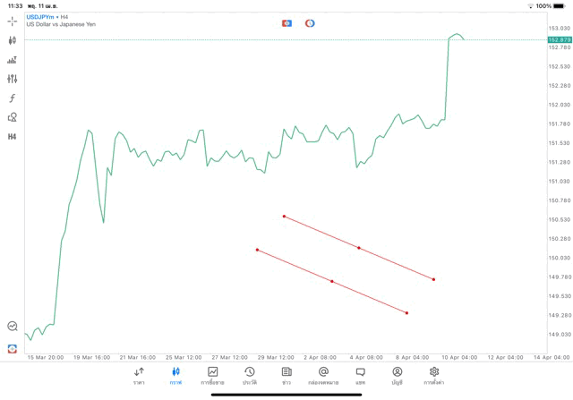
Task: Open the ประวัติ (History) tab
Action: [249, 375]
